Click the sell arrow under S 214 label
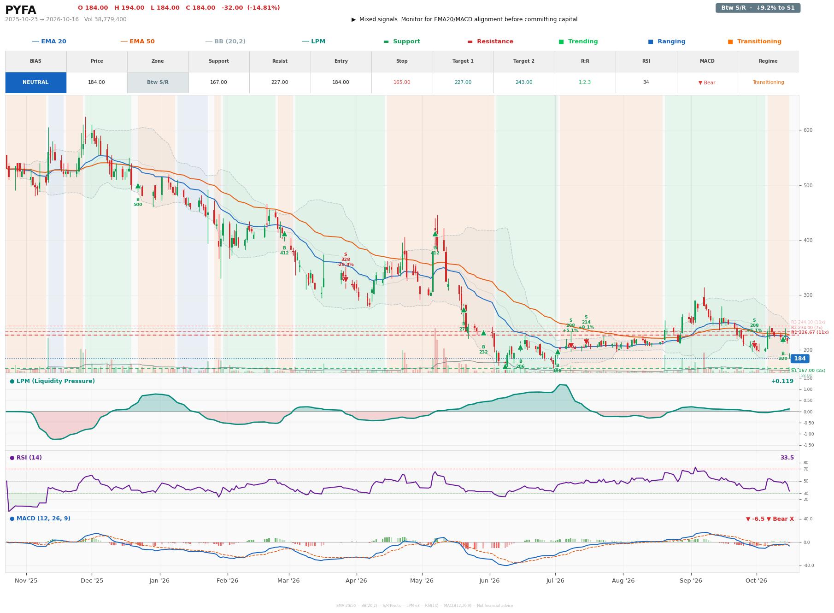 [586, 342]
